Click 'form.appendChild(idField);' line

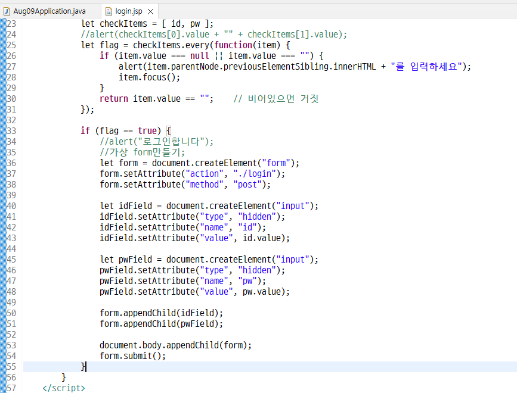pos(161,313)
